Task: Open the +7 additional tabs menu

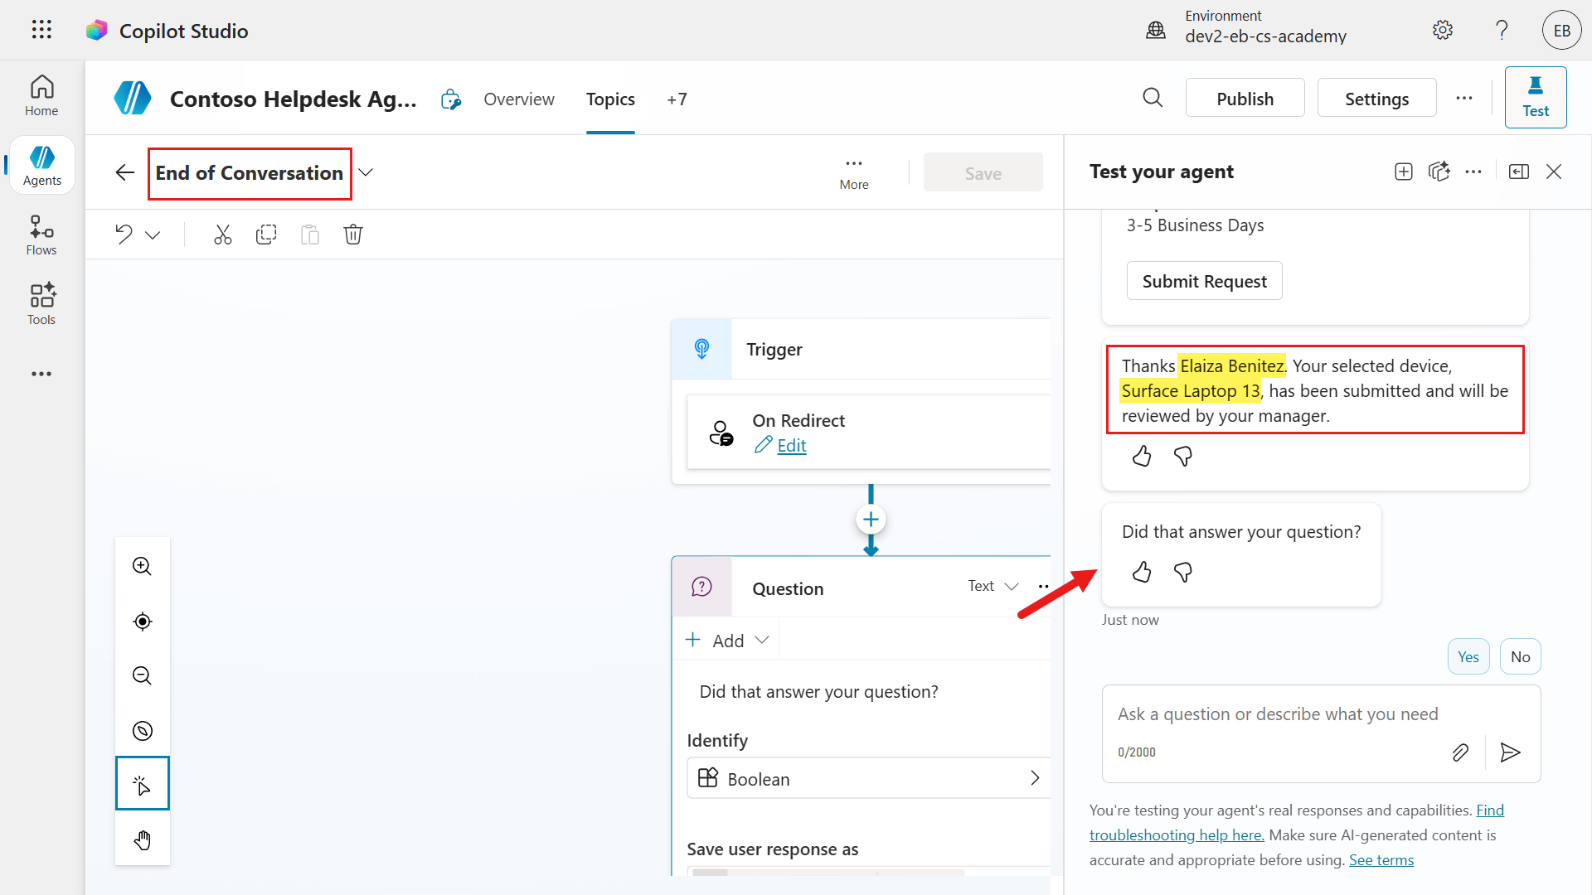Action: [677, 99]
